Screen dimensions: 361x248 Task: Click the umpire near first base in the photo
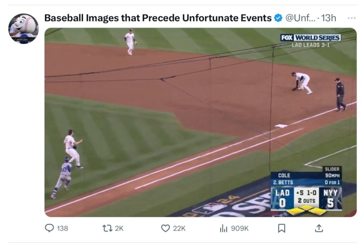[340, 94]
